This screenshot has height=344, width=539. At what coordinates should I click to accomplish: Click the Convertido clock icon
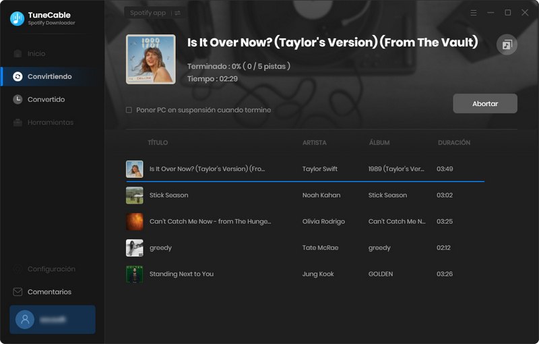[18, 99]
